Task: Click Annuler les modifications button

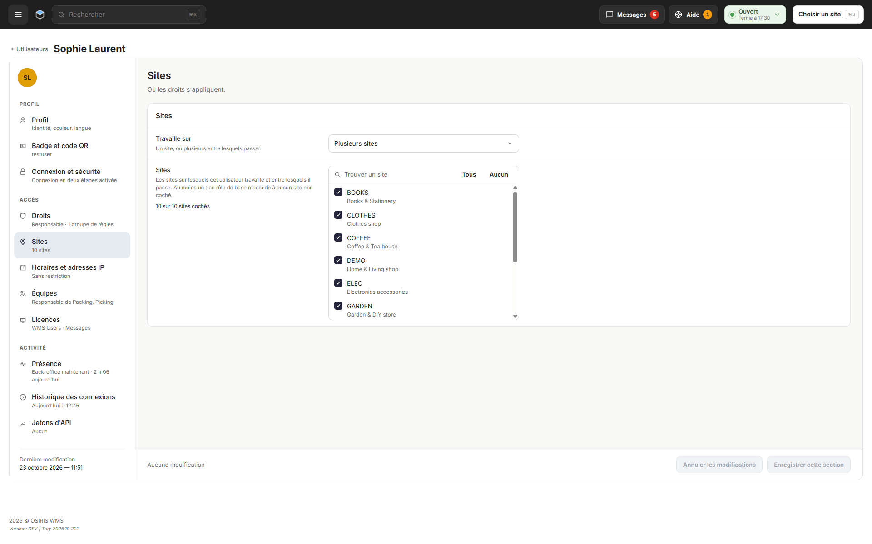Action: pos(719,465)
